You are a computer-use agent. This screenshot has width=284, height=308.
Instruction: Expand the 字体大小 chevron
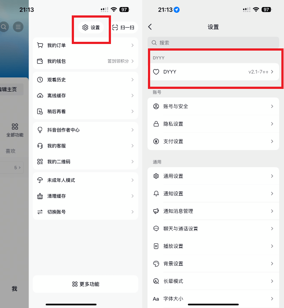coord(272,299)
